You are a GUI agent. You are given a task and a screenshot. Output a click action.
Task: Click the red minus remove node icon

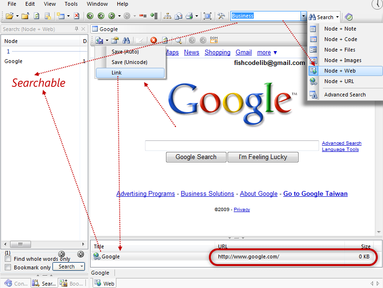click(143, 16)
